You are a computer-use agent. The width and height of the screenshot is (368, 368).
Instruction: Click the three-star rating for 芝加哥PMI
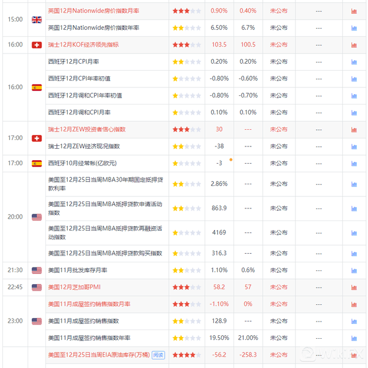pos(186,287)
